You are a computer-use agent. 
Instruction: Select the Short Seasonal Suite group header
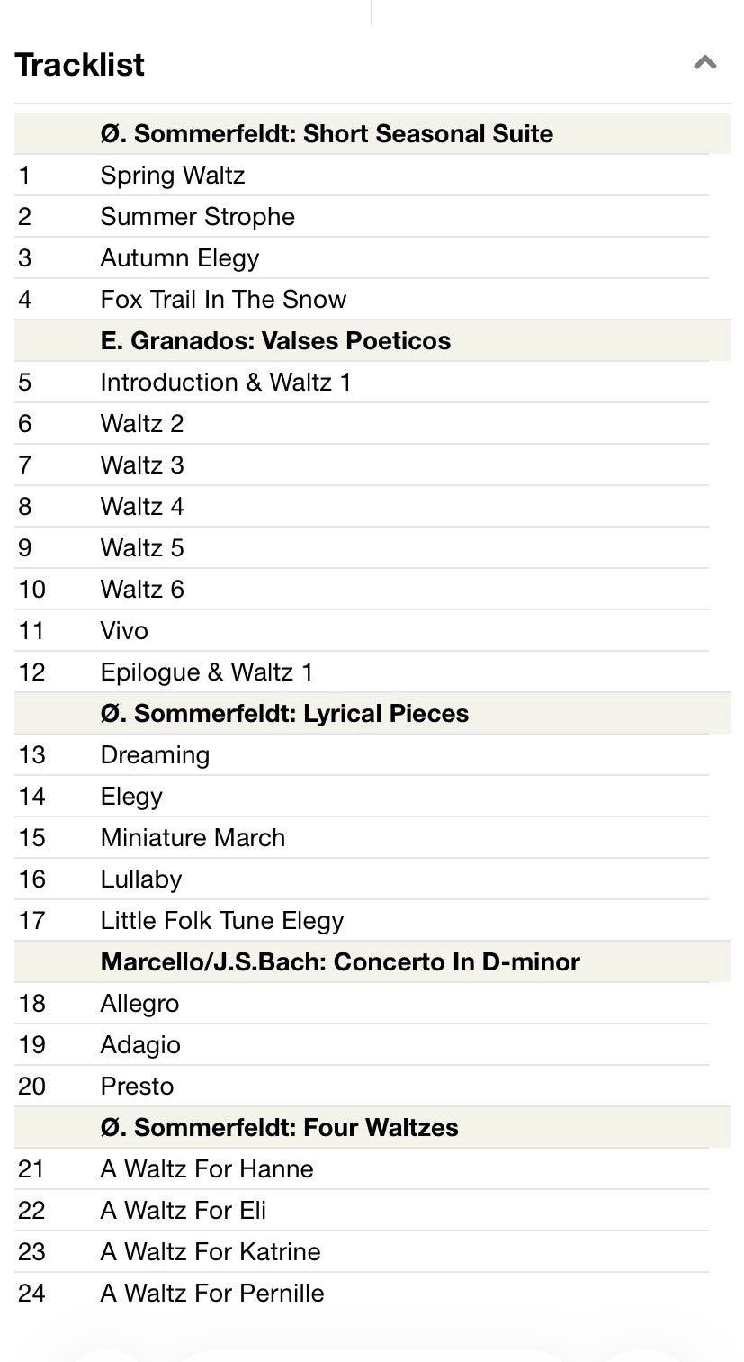(x=372, y=133)
